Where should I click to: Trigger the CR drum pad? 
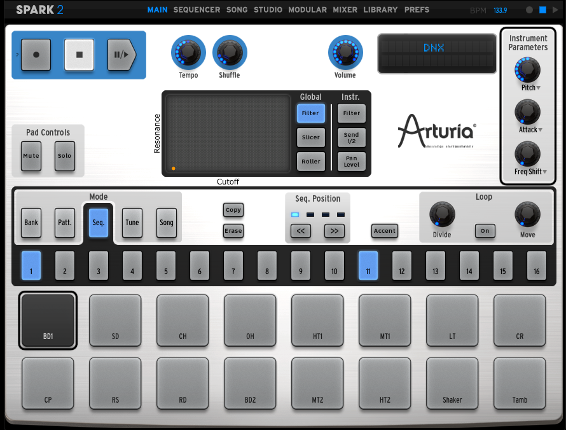coord(520,320)
